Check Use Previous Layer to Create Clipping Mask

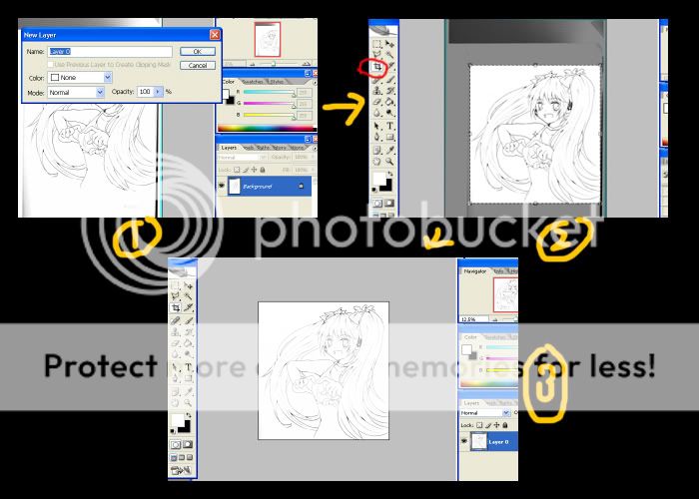click(50, 65)
